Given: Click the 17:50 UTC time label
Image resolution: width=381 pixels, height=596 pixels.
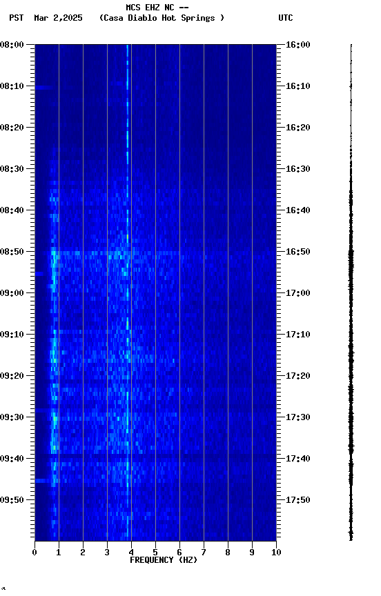Looking at the screenshot, I should pyautogui.click(x=298, y=500).
